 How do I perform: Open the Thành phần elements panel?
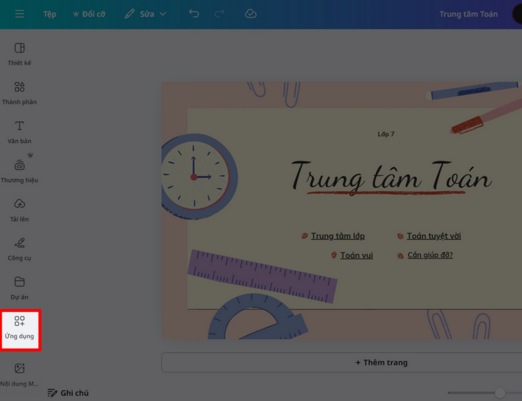click(x=20, y=93)
